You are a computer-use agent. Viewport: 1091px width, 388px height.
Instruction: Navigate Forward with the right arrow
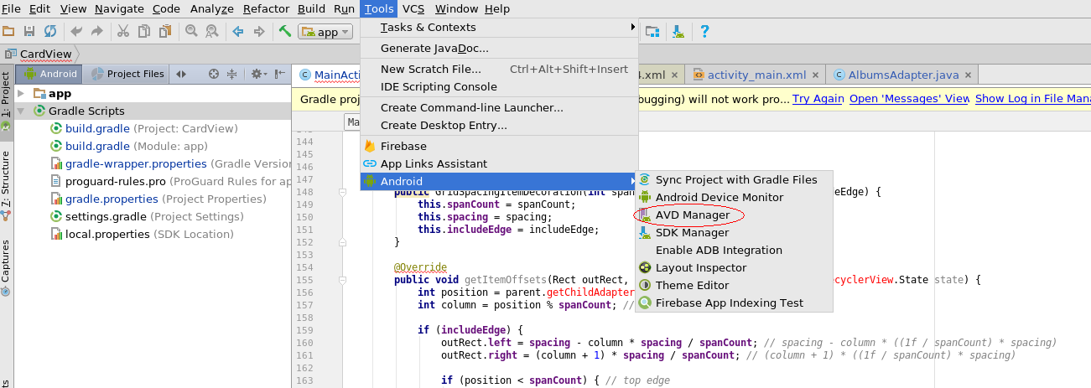click(x=259, y=32)
